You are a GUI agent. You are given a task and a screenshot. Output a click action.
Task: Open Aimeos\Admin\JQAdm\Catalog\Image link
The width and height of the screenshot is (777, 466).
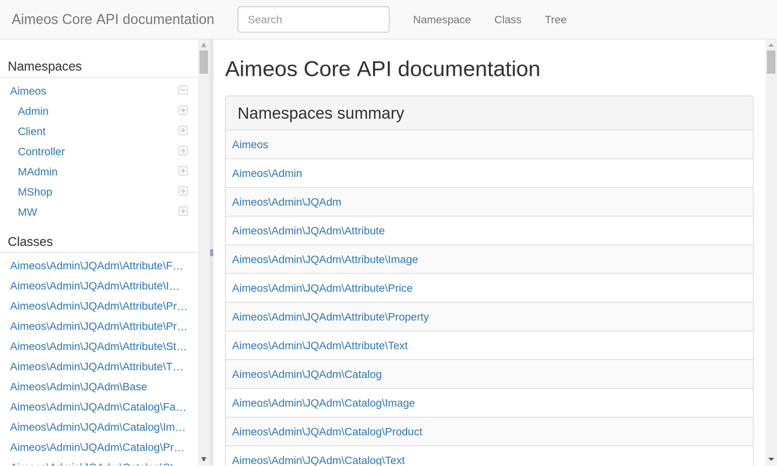(x=323, y=403)
